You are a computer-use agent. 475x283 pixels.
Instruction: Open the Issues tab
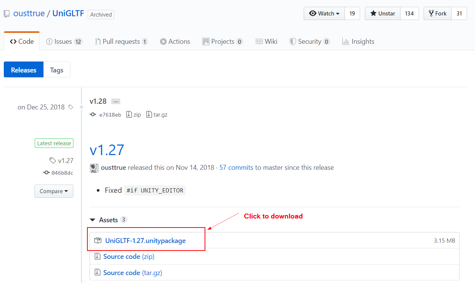63,42
